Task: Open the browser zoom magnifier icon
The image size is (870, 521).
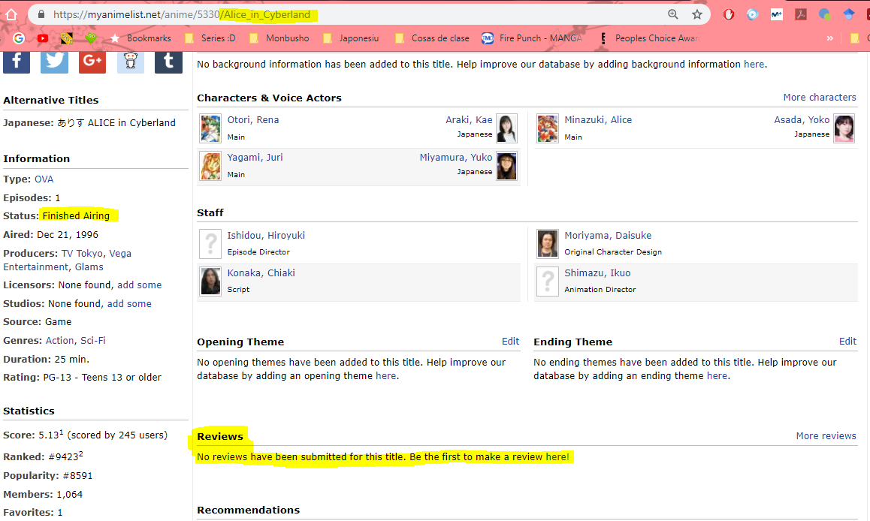Action: tap(673, 14)
